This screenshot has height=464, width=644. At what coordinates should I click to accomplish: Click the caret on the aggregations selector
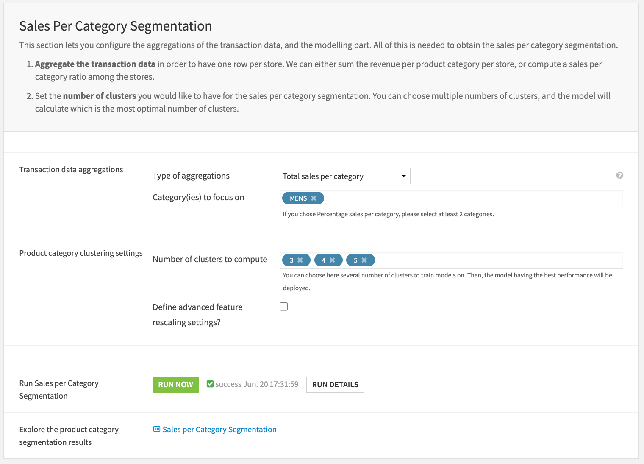coord(403,176)
